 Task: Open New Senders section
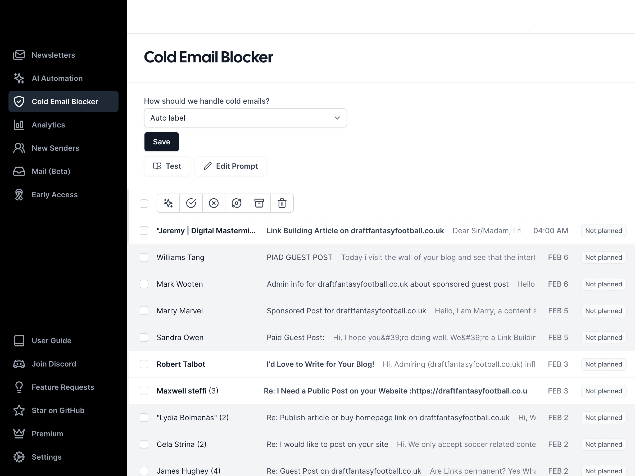pos(55,148)
